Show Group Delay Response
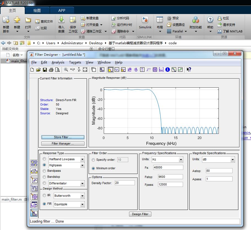 (x=130, y=70)
